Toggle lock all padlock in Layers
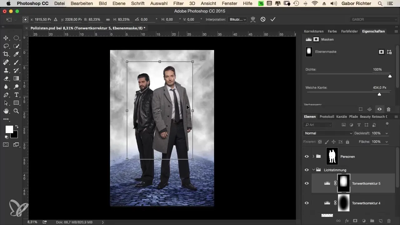400x225 pixels. click(x=347, y=142)
